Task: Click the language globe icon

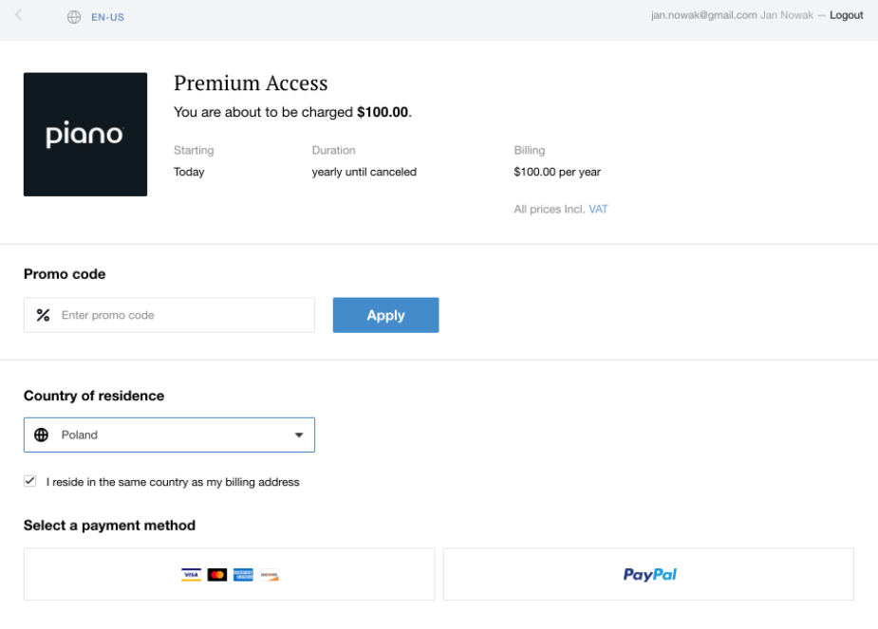Action: pos(74,17)
